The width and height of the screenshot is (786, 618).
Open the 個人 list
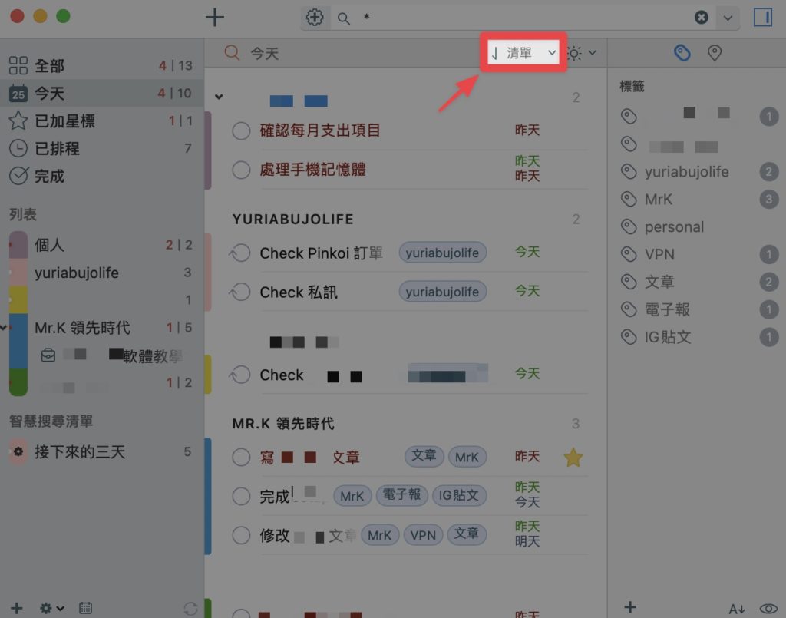pyautogui.click(x=102, y=245)
